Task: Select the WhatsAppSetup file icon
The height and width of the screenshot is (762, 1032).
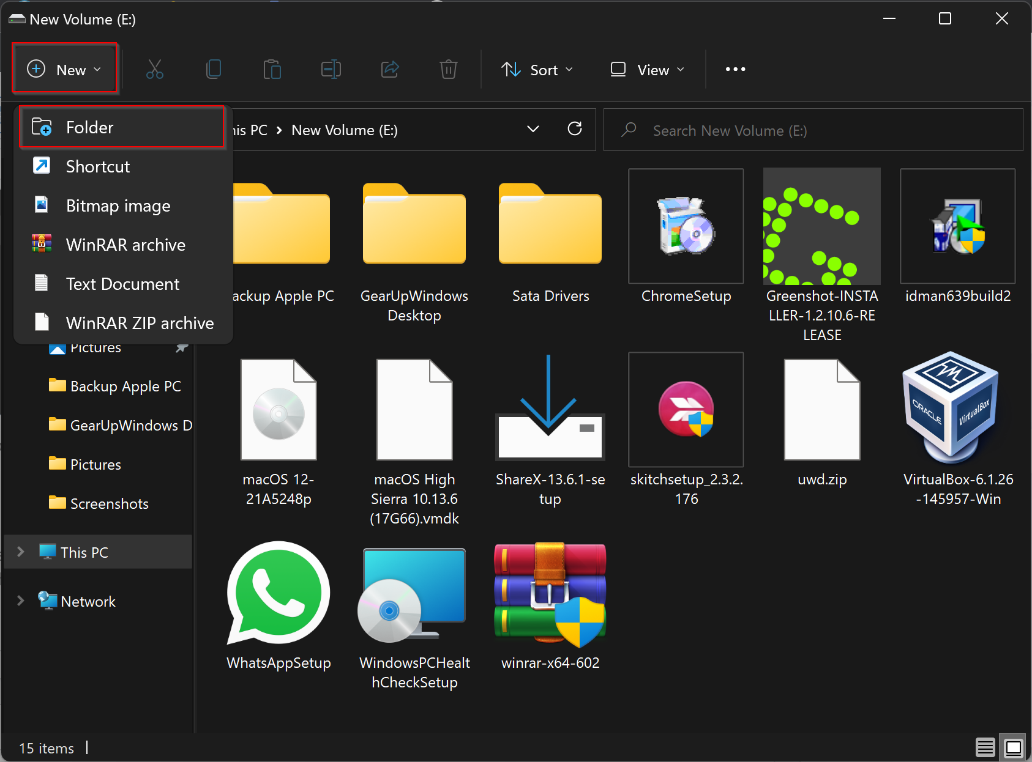Action: [279, 593]
